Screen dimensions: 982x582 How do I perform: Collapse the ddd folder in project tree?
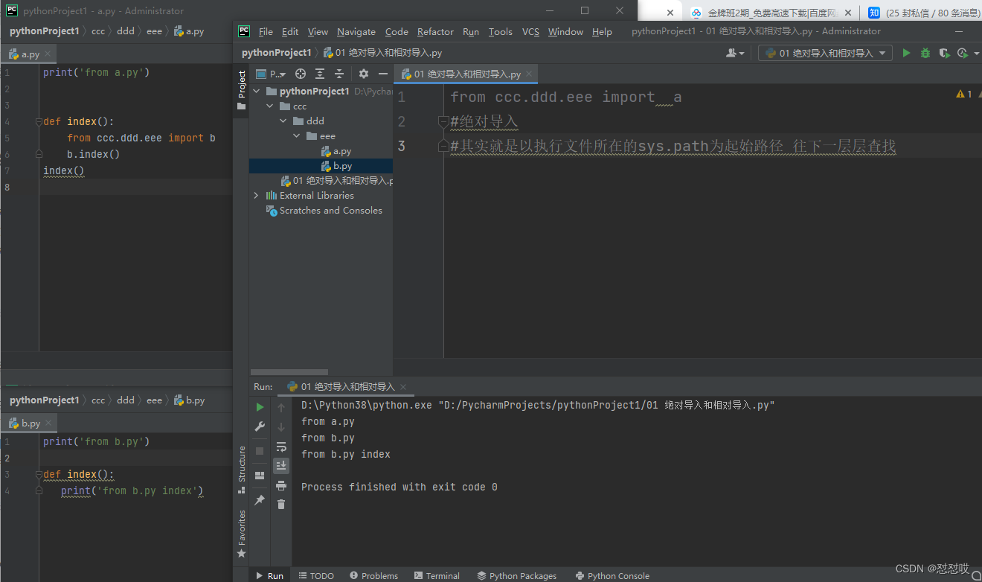pyautogui.click(x=283, y=121)
